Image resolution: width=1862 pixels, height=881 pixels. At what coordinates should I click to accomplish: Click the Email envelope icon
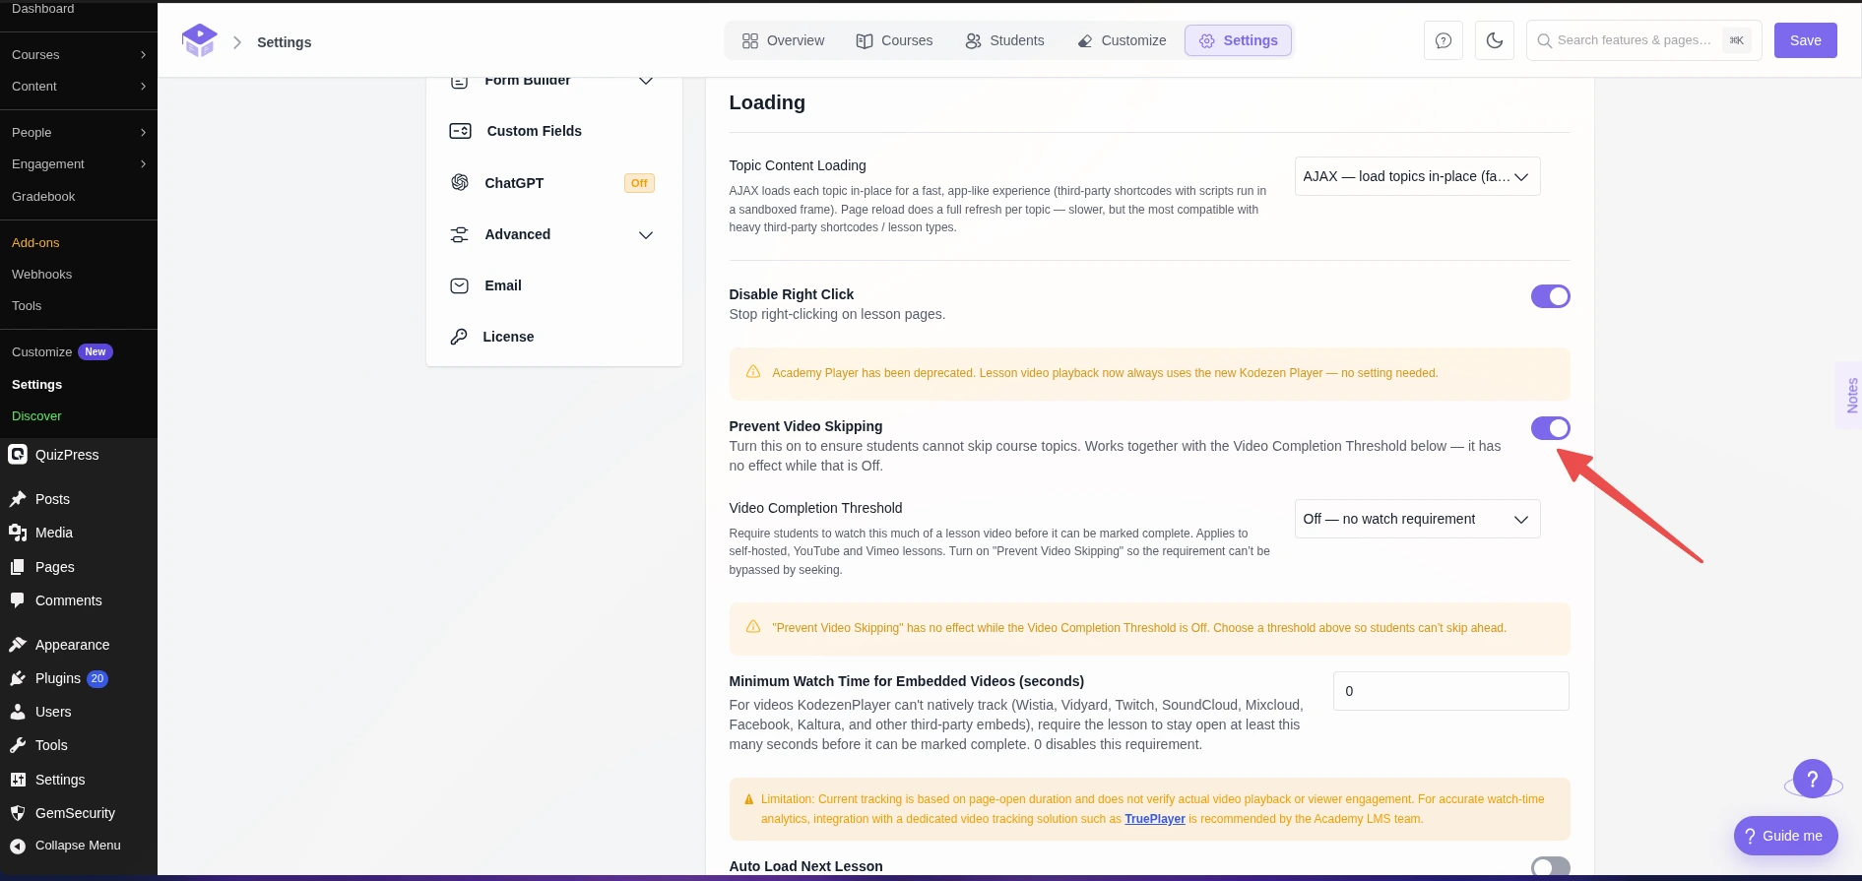click(459, 285)
